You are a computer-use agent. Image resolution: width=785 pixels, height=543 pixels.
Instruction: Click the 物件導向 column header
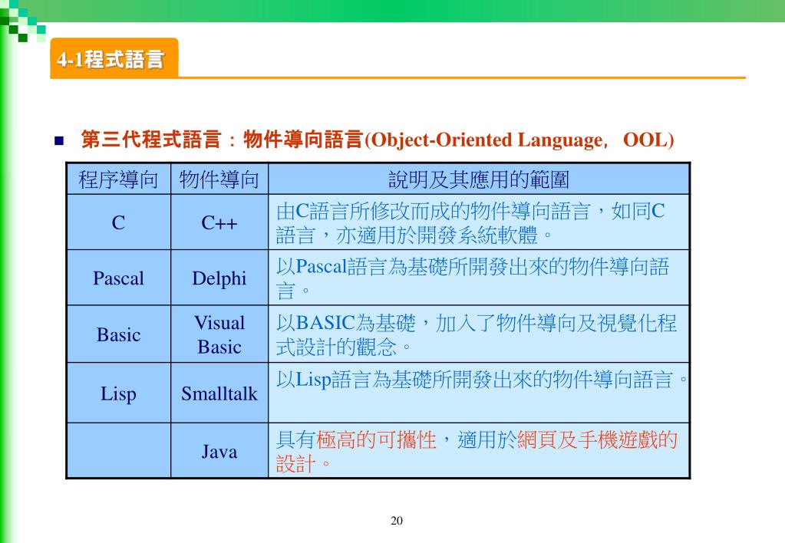tap(219, 179)
